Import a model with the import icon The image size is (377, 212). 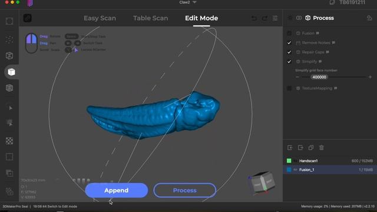click(x=290, y=148)
